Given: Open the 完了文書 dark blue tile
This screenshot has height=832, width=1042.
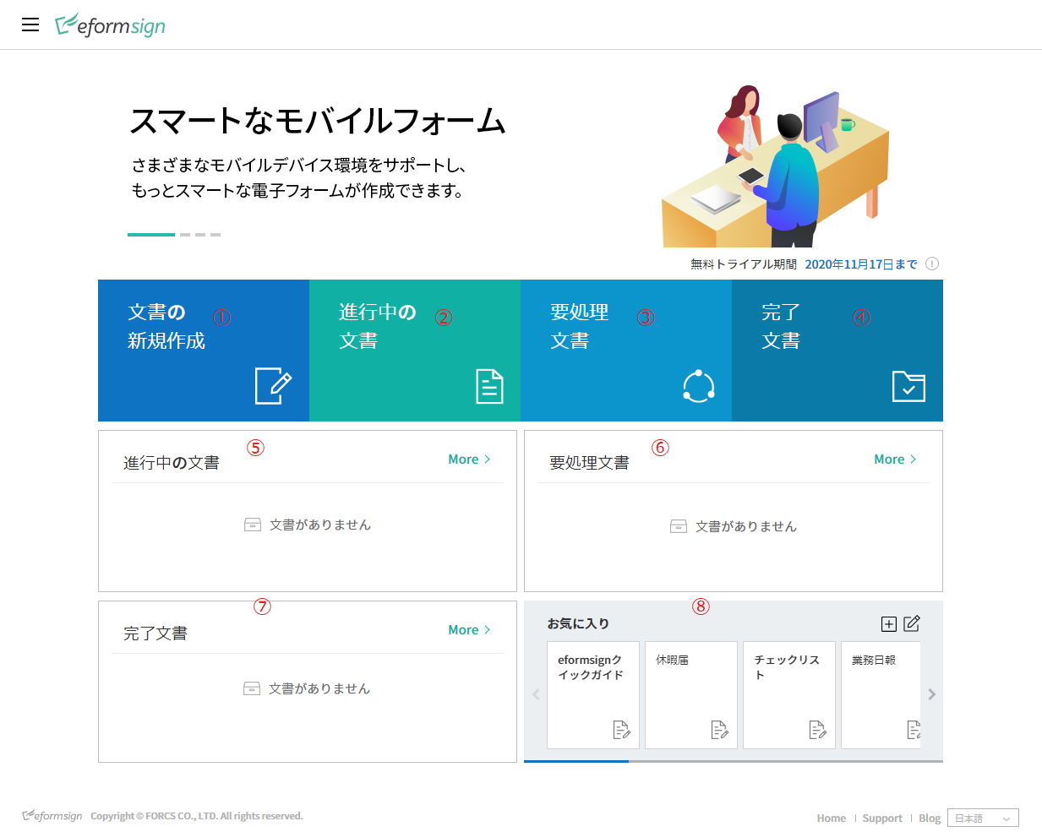Looking at the screenshot, I should [x=837, y=351].
